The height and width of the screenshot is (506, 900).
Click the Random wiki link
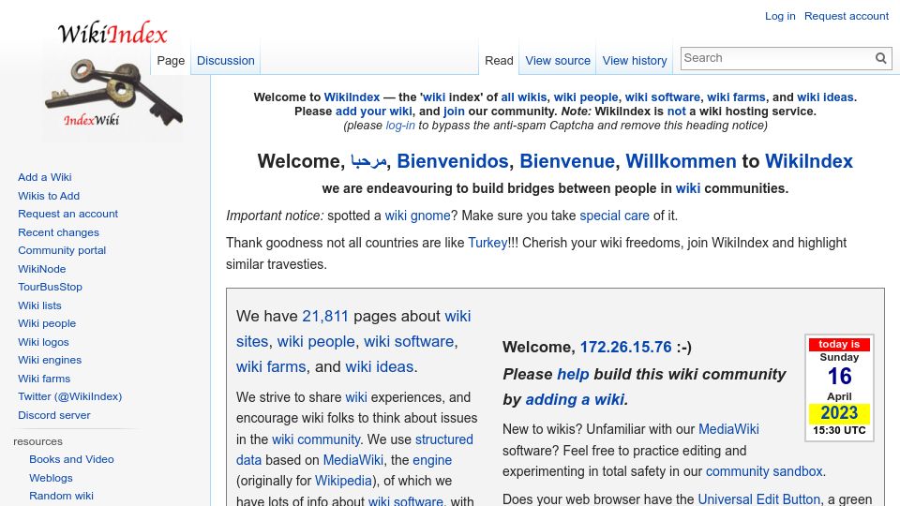[x=62, y=496]
